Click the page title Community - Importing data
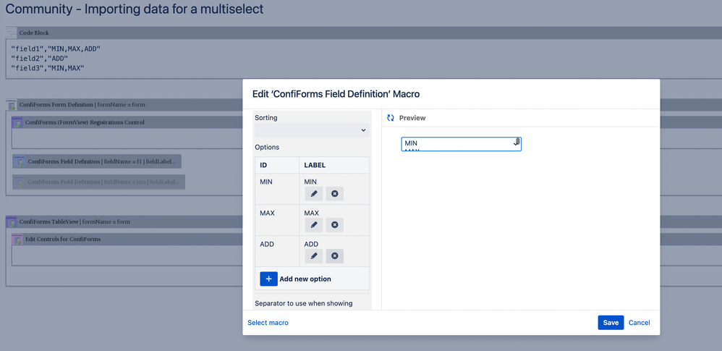The height and width of the screenshot is (351, 722). [134, 9]
